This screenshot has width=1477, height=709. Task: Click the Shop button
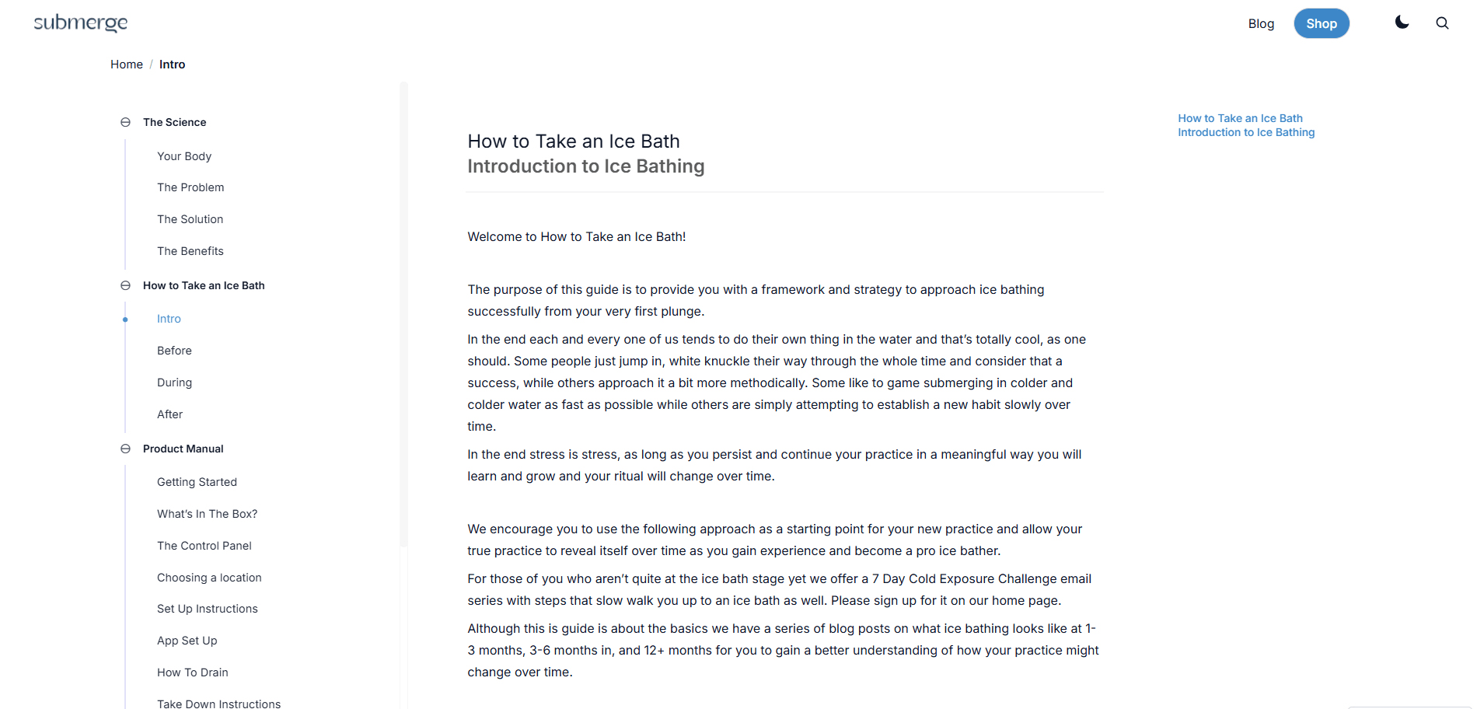coord(1321,23)
